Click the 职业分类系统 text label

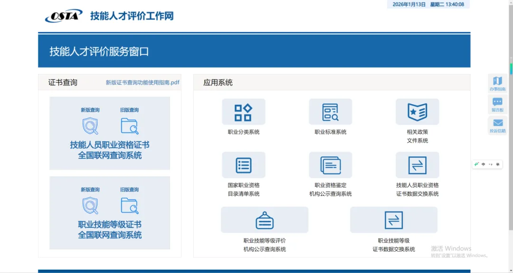pos(244,132)
